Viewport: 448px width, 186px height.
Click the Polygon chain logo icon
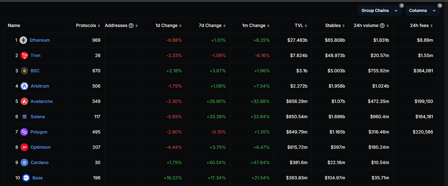[24, 132]
